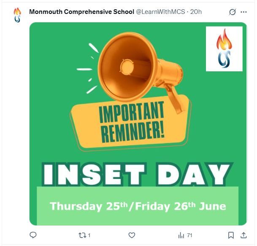This screenshot has width=257, height=246.
Task: Click the Thursday 25th/Friday 26th June text
Action: pos(138,206)
